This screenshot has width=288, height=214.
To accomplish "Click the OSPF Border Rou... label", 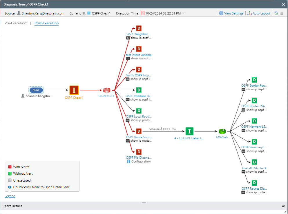I will (254, 85).
